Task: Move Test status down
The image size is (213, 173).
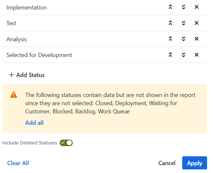Action: (184, 23)
